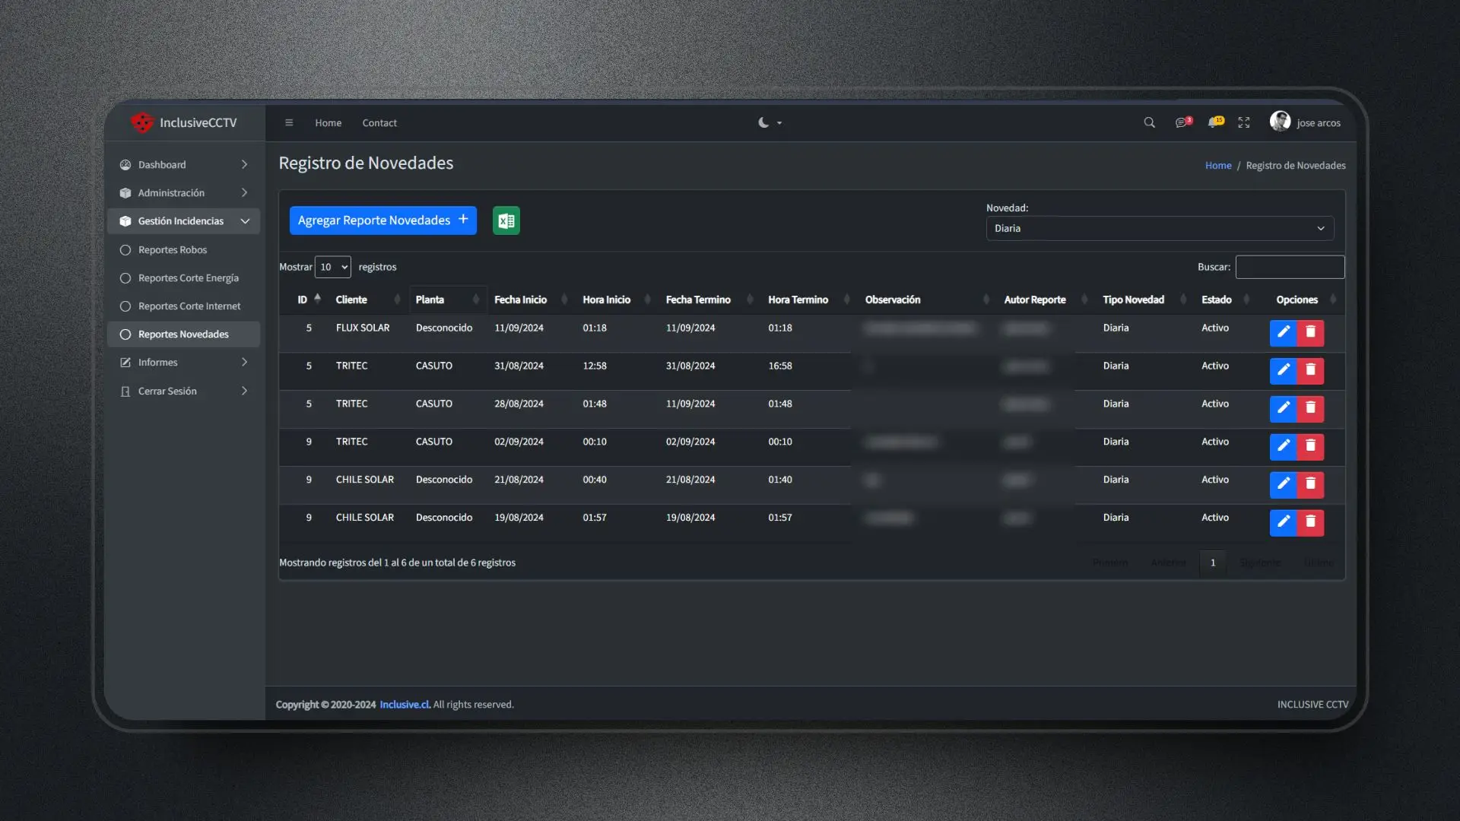Click the Buscar search field
Viewport: 1460px width, 821px height.
coord(1290,267)
